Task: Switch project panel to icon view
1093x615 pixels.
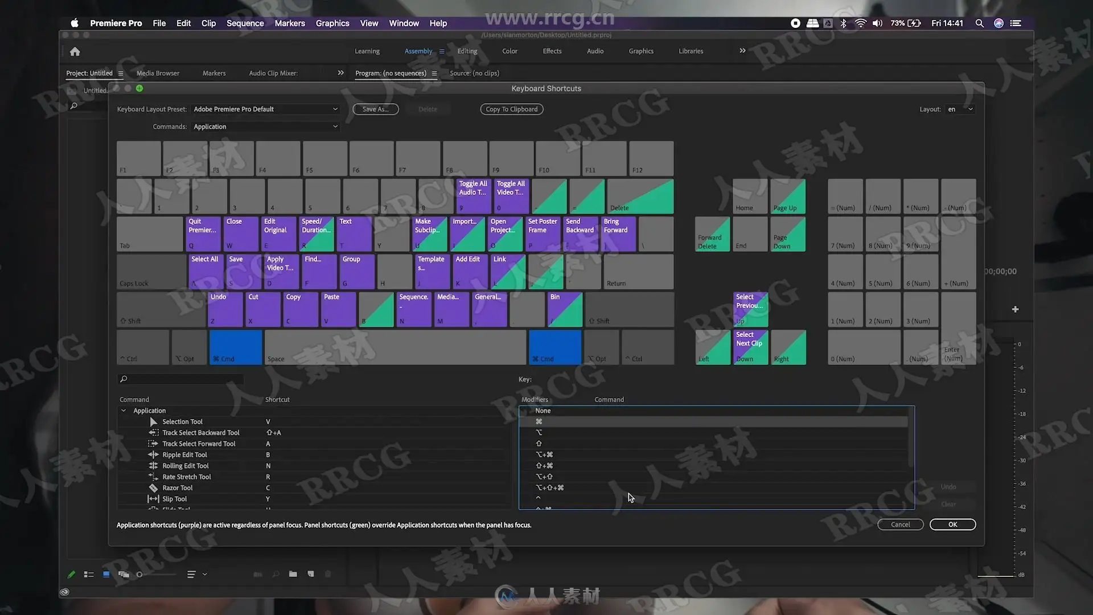Action: [106, 575]
